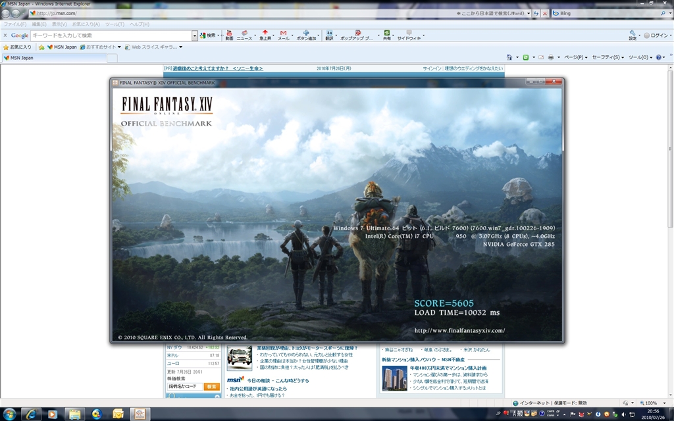
Task: Close the Google toolbar with its X
Action: point(5,36)
